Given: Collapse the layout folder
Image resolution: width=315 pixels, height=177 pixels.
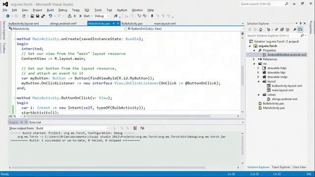Looking at the screenshot, I should click(x=258, y=81).
